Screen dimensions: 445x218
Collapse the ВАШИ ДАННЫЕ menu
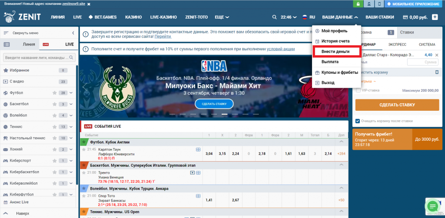pyautogui.click(x=340, y=17)
